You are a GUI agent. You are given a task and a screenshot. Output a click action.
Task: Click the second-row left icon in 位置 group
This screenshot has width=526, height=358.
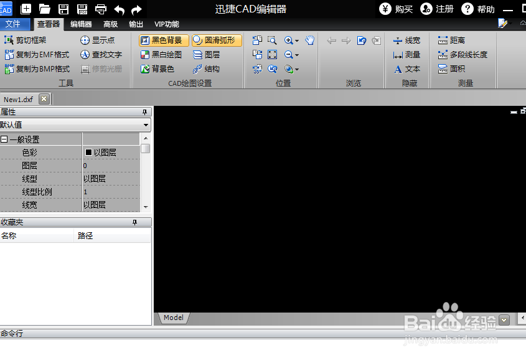[257, 55]
